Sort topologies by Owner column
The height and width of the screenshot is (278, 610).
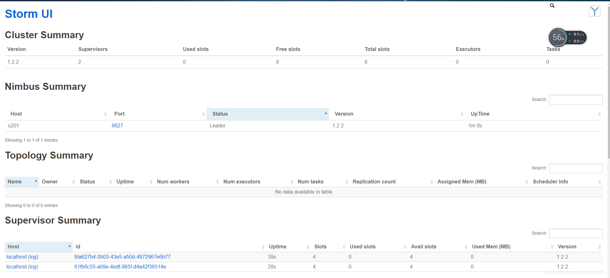(x=58, y=182)
